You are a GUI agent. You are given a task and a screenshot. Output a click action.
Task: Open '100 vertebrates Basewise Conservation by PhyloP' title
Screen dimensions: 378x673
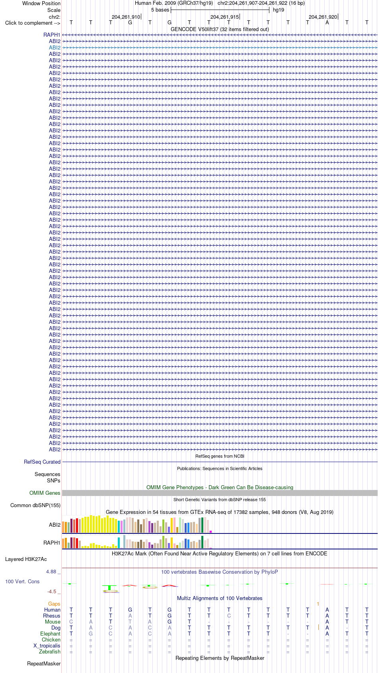(220, 572)
